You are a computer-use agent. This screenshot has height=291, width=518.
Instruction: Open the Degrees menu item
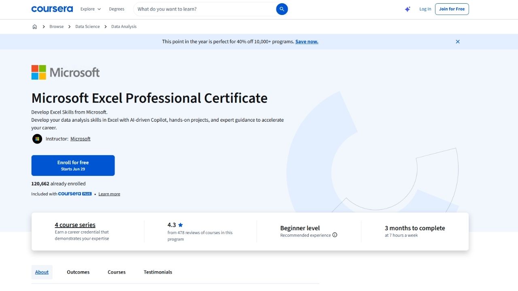click(x=117, y=9)
